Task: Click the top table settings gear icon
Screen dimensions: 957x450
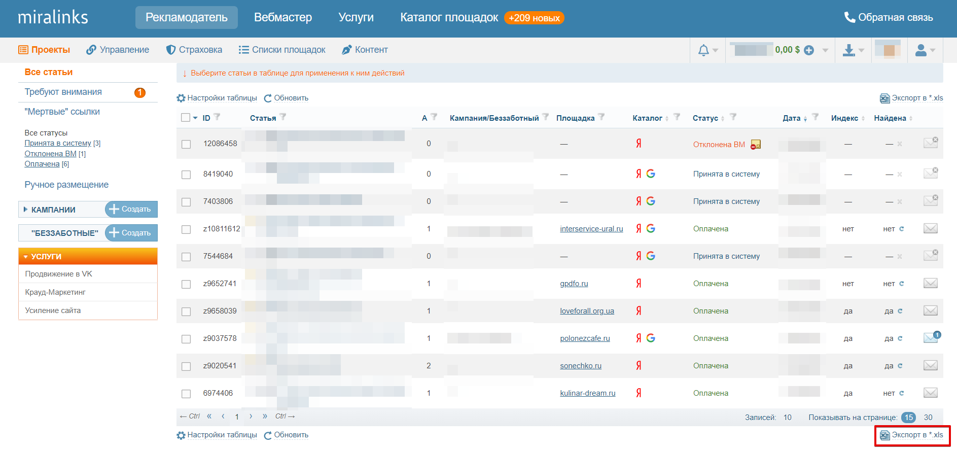Action: [x=181, y=98]
